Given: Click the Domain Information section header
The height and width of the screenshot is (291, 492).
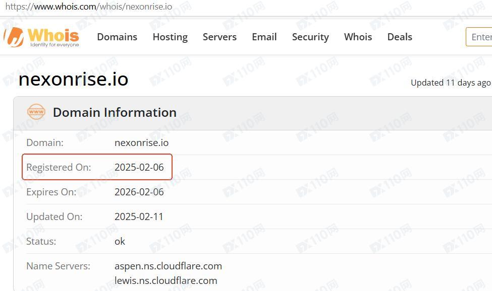Looking at the screenshot, I should pos(115,112).
